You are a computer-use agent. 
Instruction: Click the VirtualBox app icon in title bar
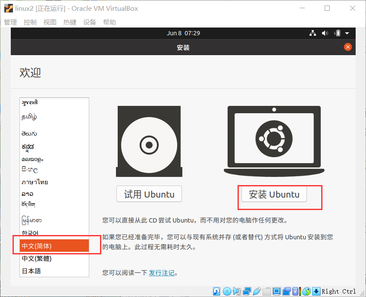(x=8, y=8)
